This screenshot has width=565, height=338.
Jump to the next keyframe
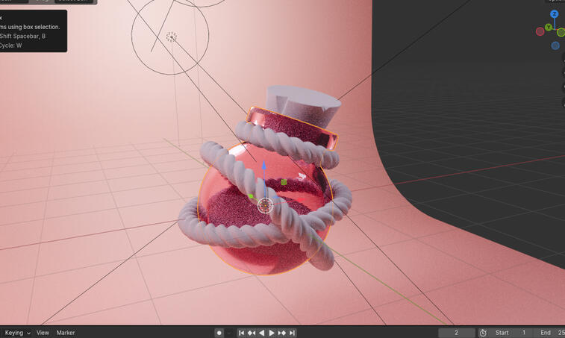(x=282, y=333)
